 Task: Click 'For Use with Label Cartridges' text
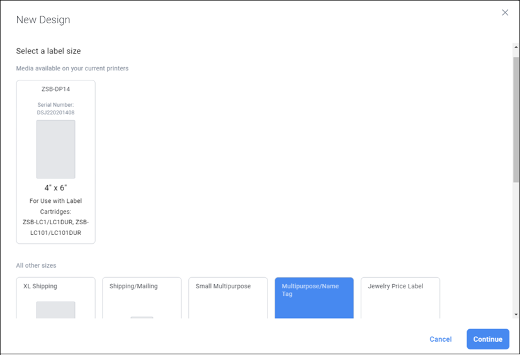coord(55,206)
